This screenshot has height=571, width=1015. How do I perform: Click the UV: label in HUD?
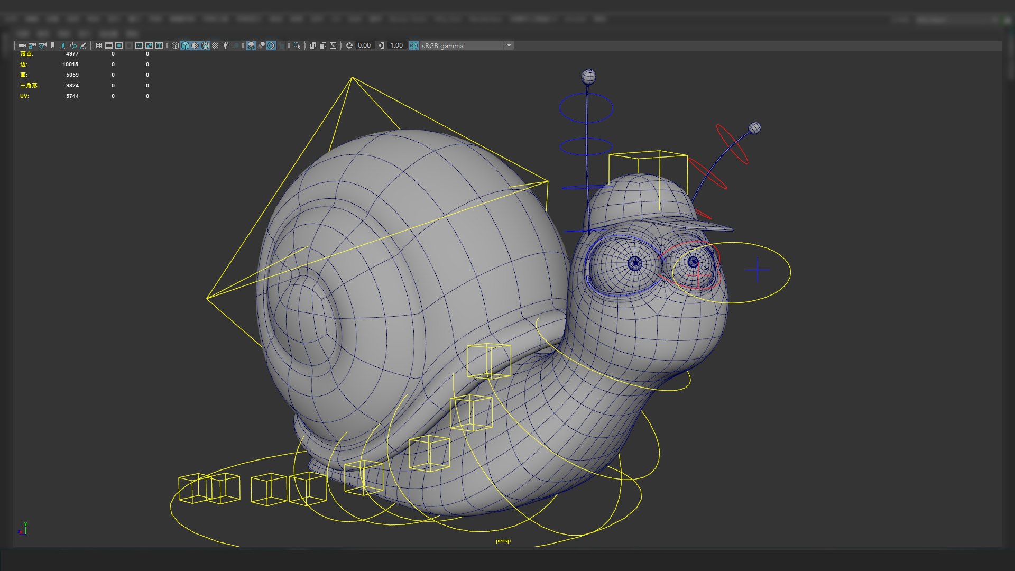point(24,96)
